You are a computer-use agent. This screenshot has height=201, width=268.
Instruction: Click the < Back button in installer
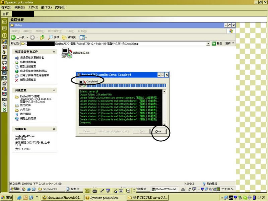click(141, 131)
